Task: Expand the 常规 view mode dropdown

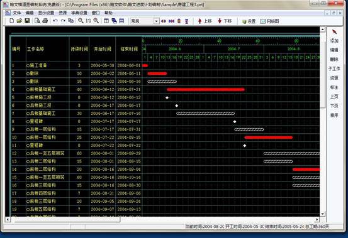Action: point(156,21)
